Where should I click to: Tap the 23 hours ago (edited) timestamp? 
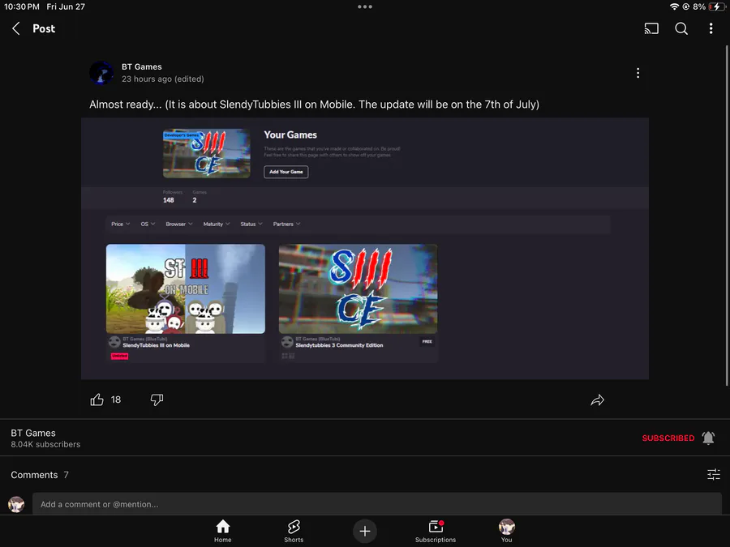[163, 79]
